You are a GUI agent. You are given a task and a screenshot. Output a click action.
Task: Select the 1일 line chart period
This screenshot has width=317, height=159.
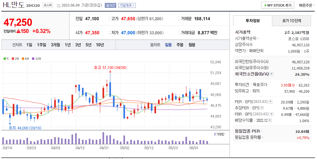(29, 45)
